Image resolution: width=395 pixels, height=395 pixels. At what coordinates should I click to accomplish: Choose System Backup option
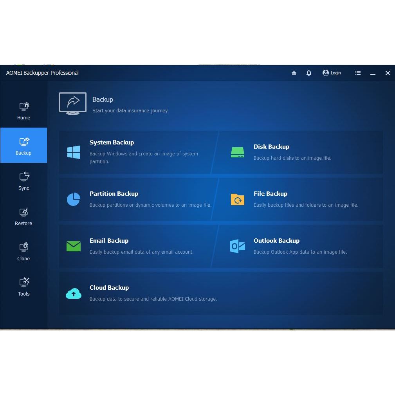point(137,152)
